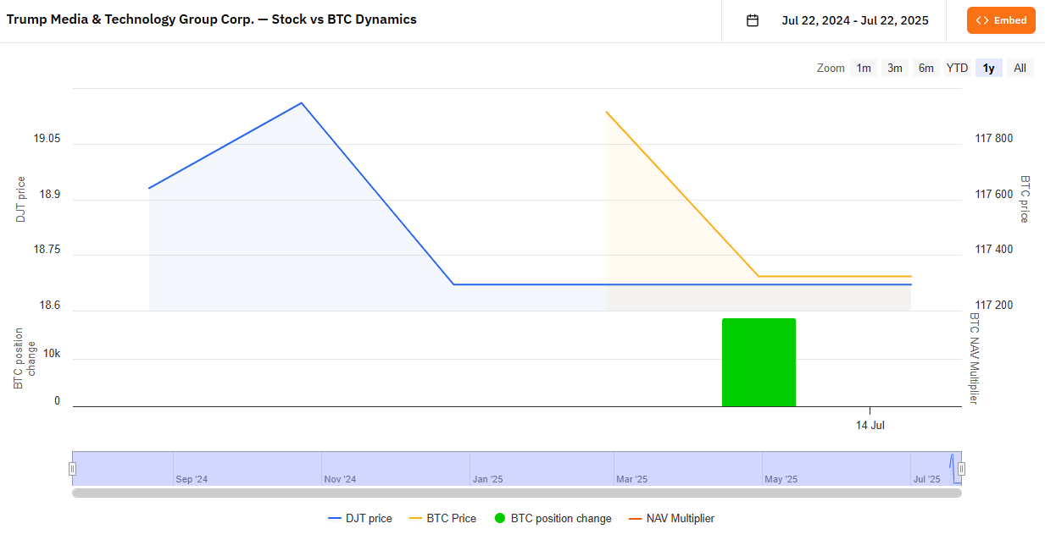1045x540 pixels.
Task: Grab the right navigator range handle
Action: [961, 469]
